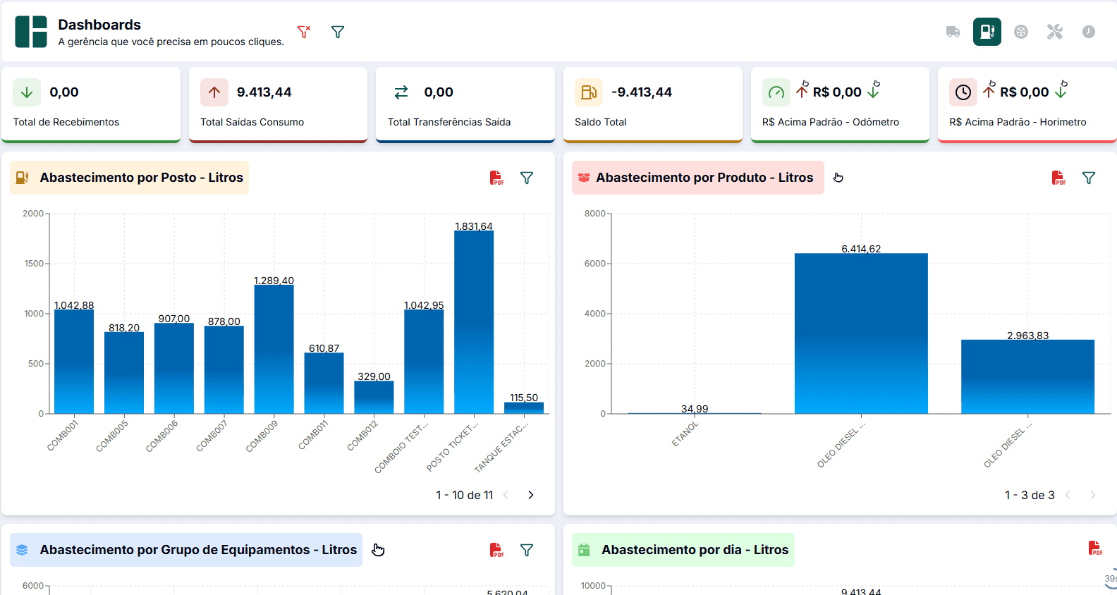Image resolution: width=1117 pixels, height=595 pixels.
Task: Click Abastecimento por Grupo de Equipamentos title
Action: click(198, 550)
